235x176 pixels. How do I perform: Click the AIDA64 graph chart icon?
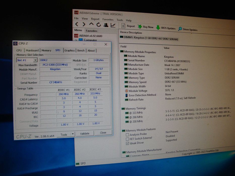pyautogui.click(x=113, y=25)
